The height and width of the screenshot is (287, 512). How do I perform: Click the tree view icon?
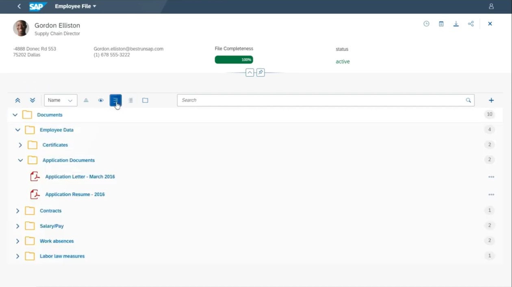(x=116, y=100)
